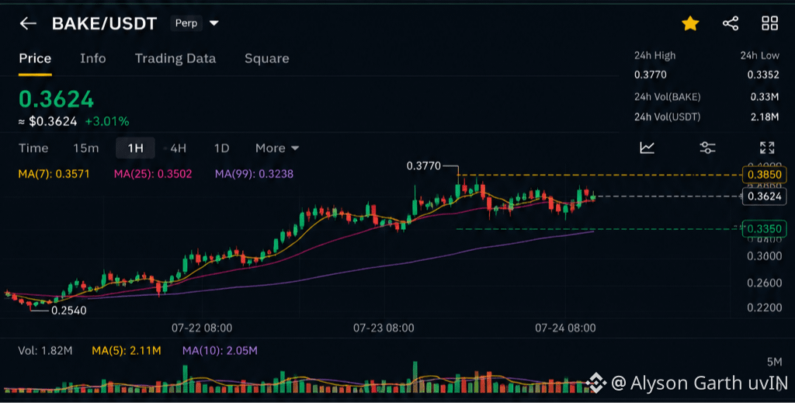The width and height of the screenshot is (795, 403).
Task: Go back using the left arrow
Action: [28, 23]
